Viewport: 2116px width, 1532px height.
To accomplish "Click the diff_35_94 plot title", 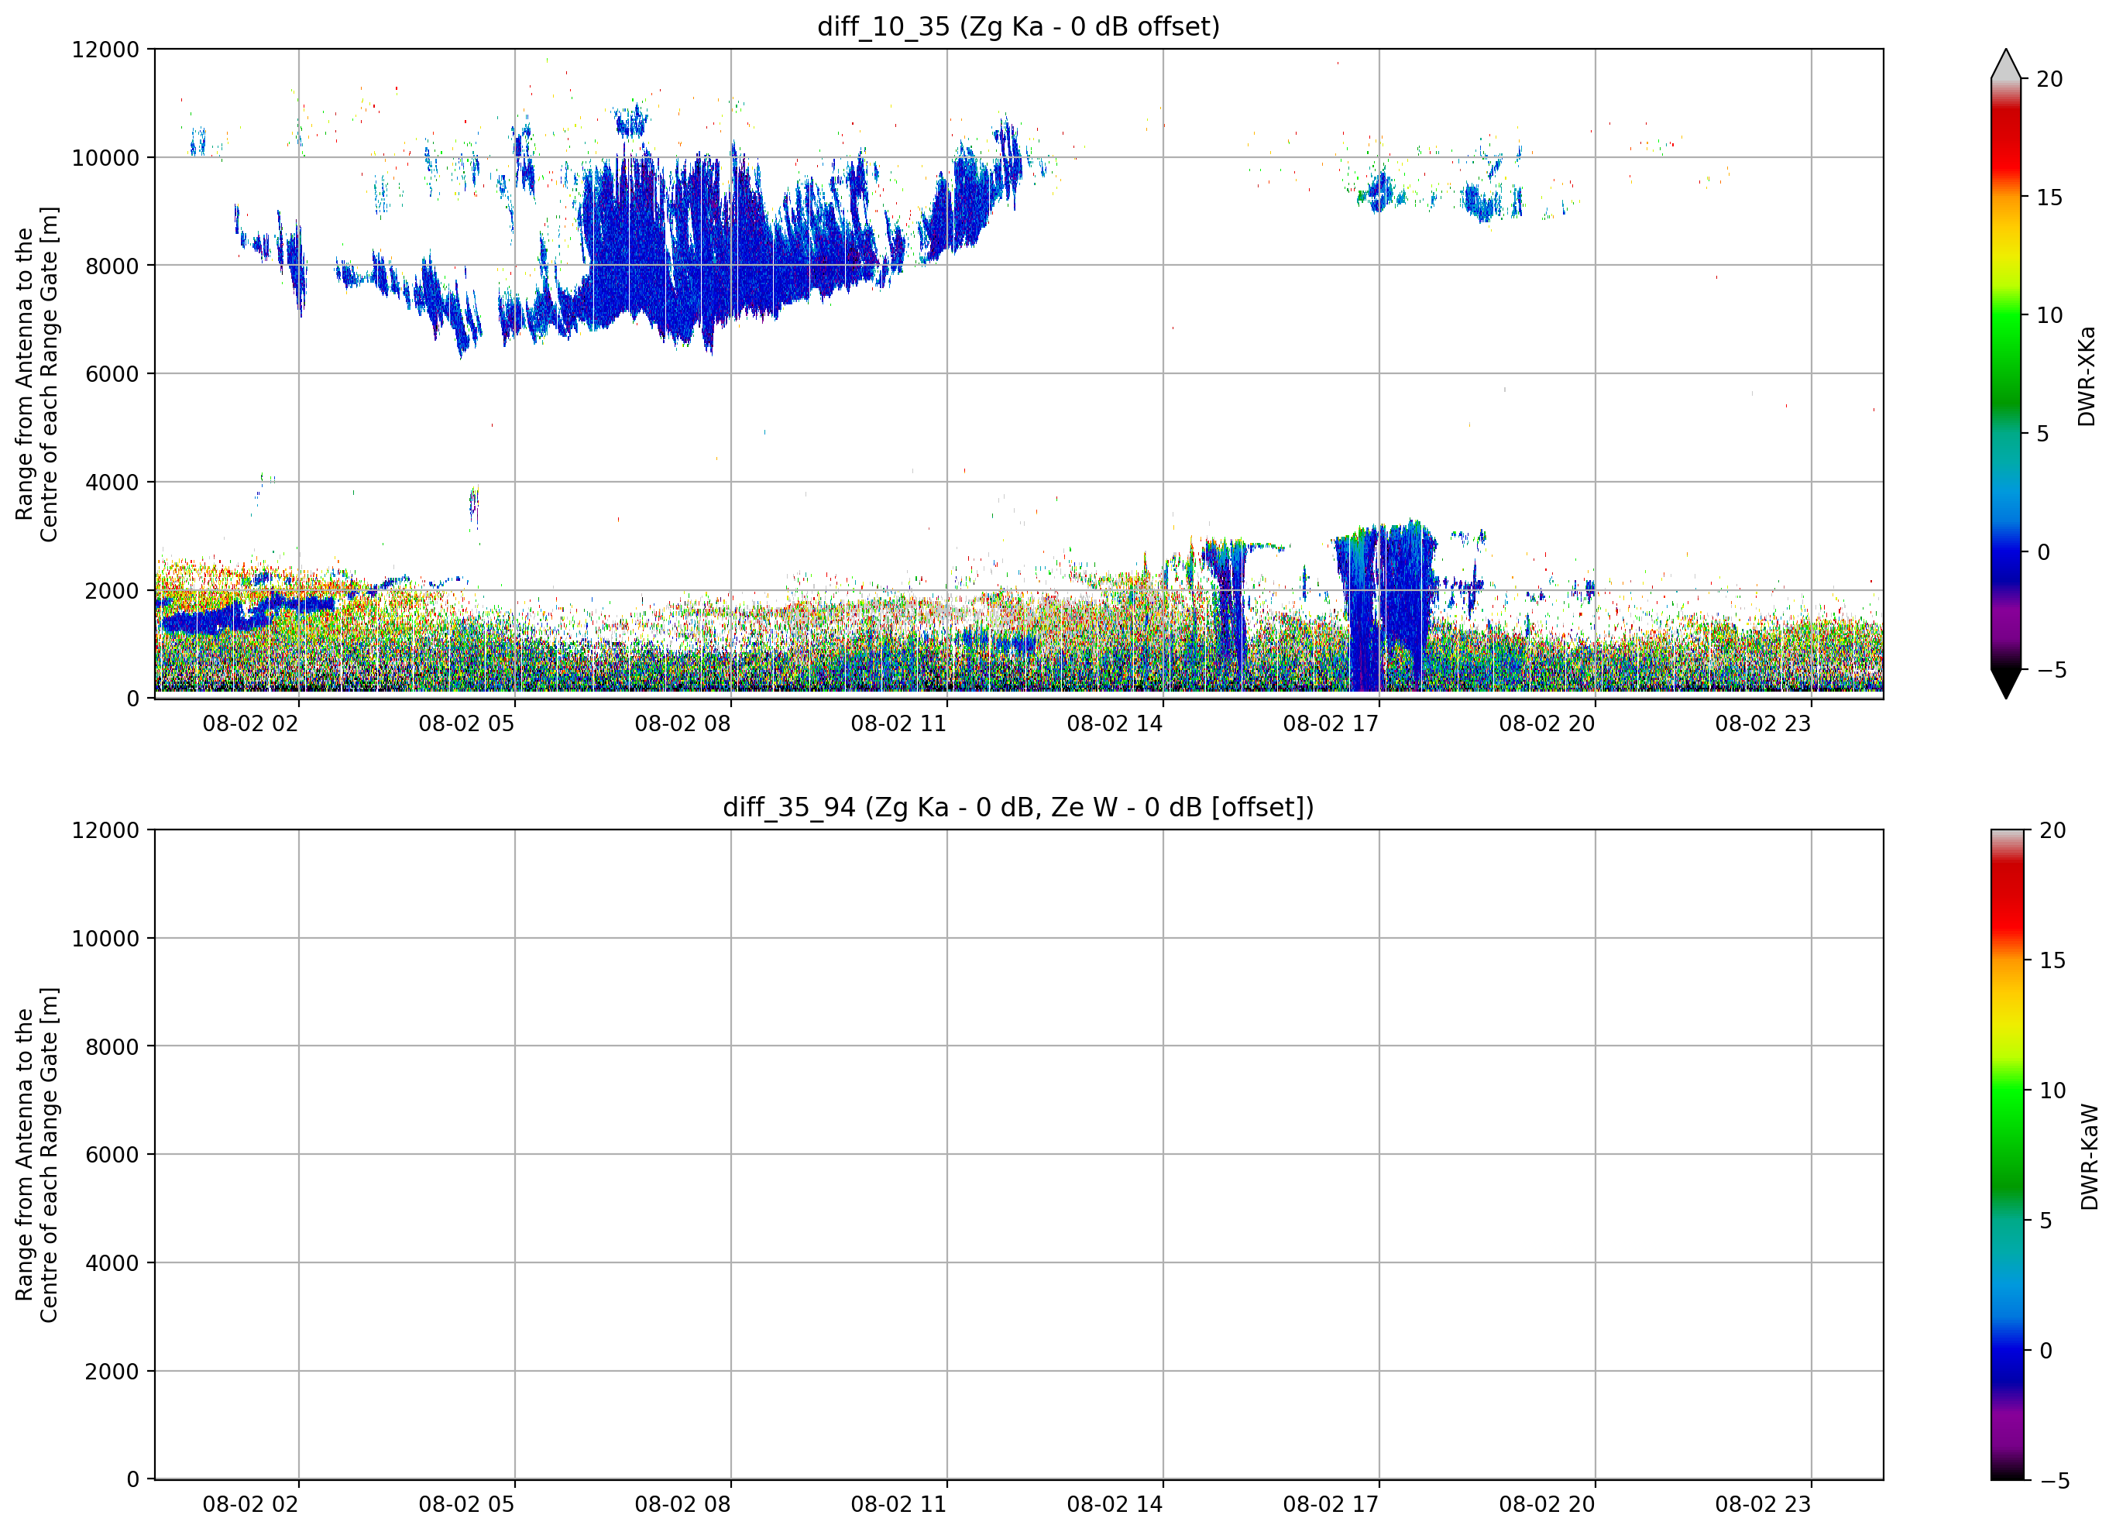I will click(1018, 807).
